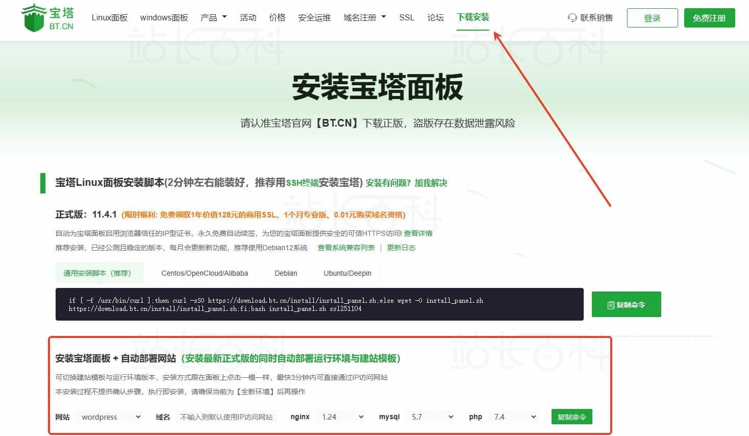749x436 pixels.
Task: Open the 查看详情 link
Action: click(x=418, y=233)
